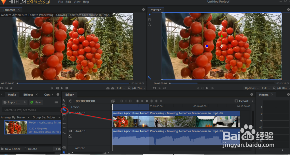Viewport: 290px width, 155px height.
Task: Open Editor timeline settings gear
Action: pos(64,147)
